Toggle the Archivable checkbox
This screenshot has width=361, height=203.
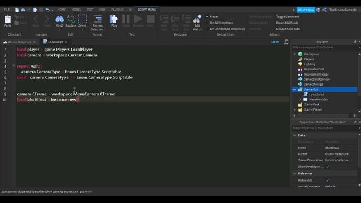tap(327, 180)
